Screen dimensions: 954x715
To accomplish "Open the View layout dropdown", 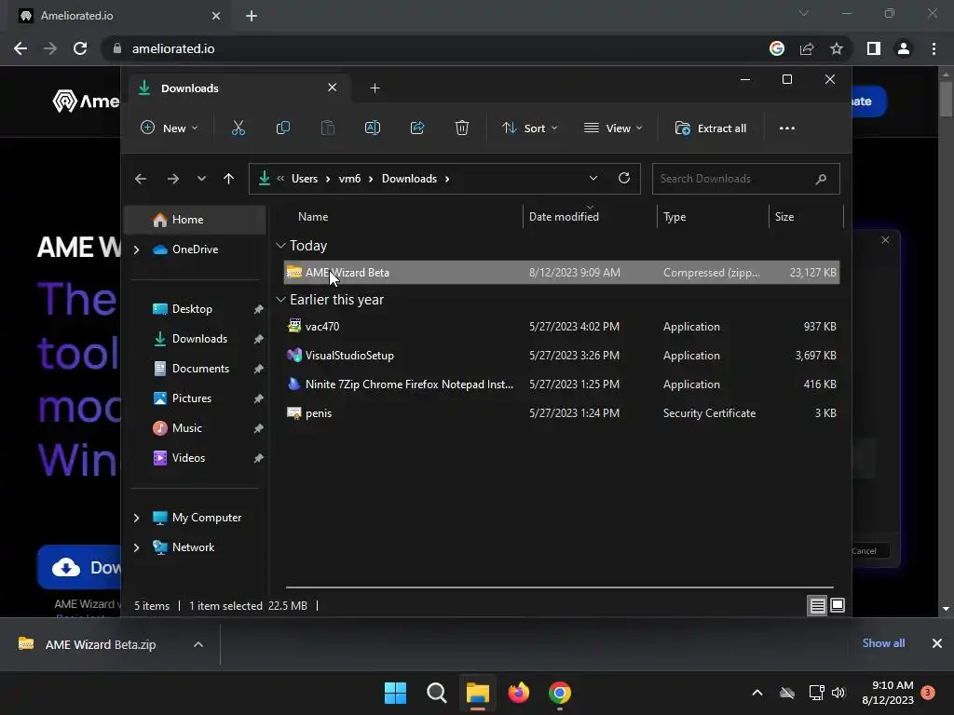I will 613,128.
